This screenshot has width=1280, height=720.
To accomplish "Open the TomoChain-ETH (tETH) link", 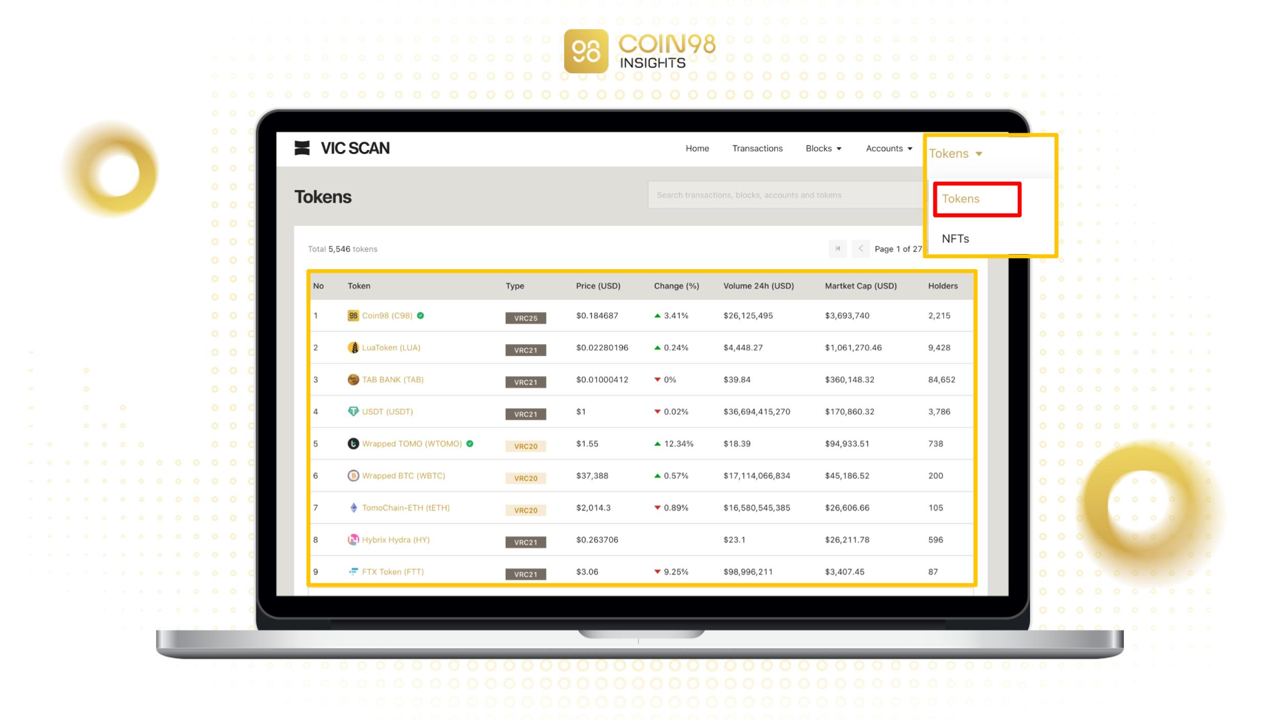I will (x=406, y=508).
